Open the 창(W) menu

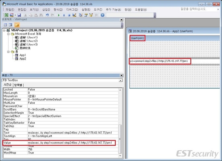pyautogui.click(x=128, y=10)
